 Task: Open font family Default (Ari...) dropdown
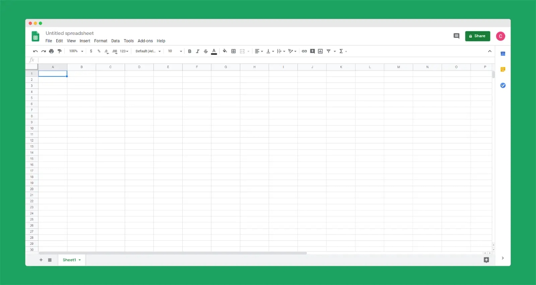coord(148,51)
